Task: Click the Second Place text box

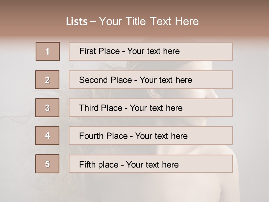Action: [x=151, y=80]
